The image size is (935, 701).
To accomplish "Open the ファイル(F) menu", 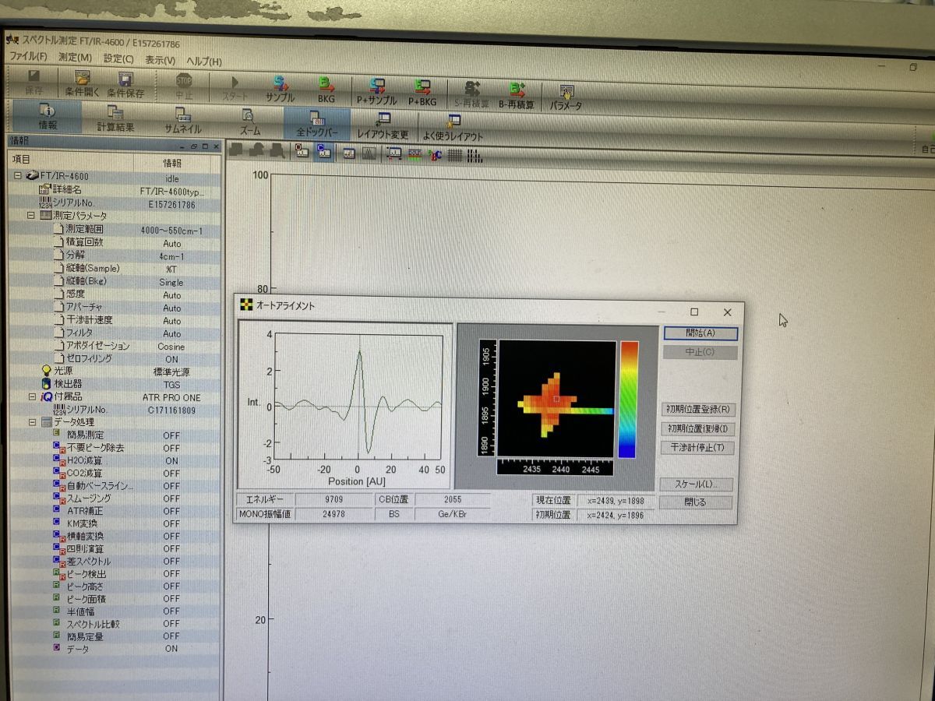I will [x=28, y=57].
